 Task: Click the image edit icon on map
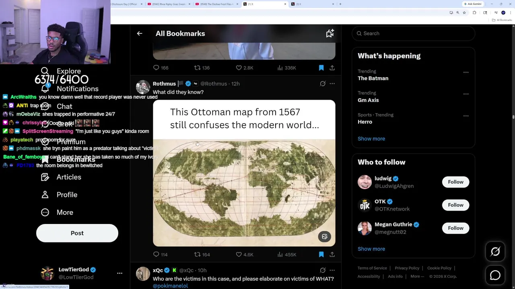(x=325, y=236)
